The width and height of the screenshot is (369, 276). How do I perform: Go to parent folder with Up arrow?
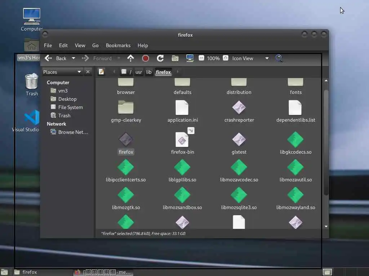point(130,58)
